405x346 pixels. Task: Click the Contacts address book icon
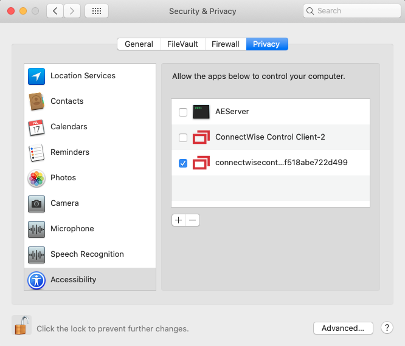coord(36,101)
